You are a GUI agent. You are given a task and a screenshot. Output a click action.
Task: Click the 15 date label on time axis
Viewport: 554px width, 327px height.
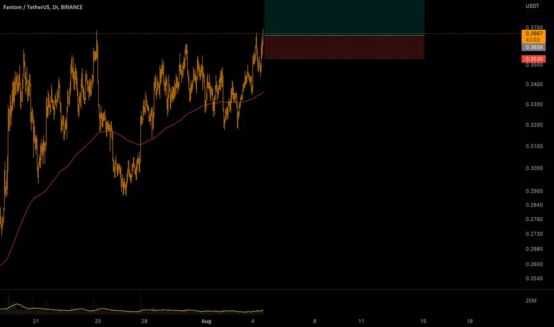pyautogui.click(x=423, y=321)
